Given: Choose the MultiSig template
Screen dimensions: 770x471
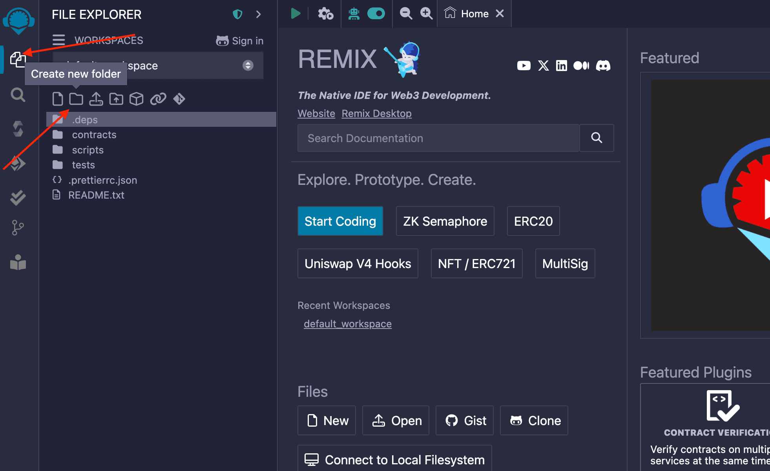Looking at the screenshot, I should pyautogui.click(x=565, y=263).
